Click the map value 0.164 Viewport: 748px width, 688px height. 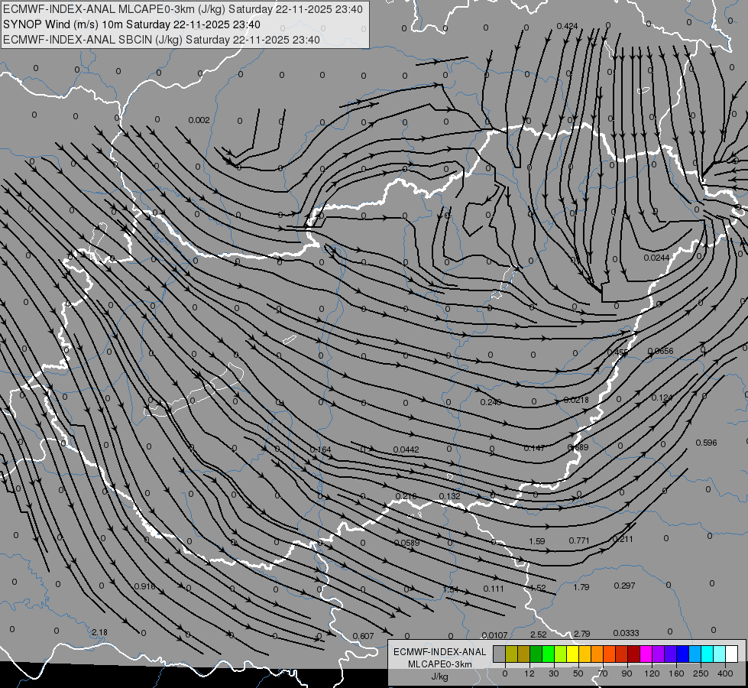coord(321,449)
